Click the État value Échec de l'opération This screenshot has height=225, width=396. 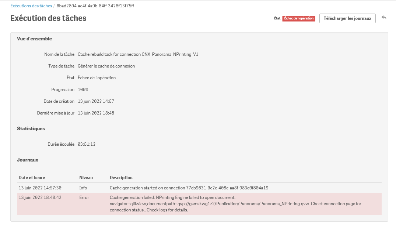point(97,78)
